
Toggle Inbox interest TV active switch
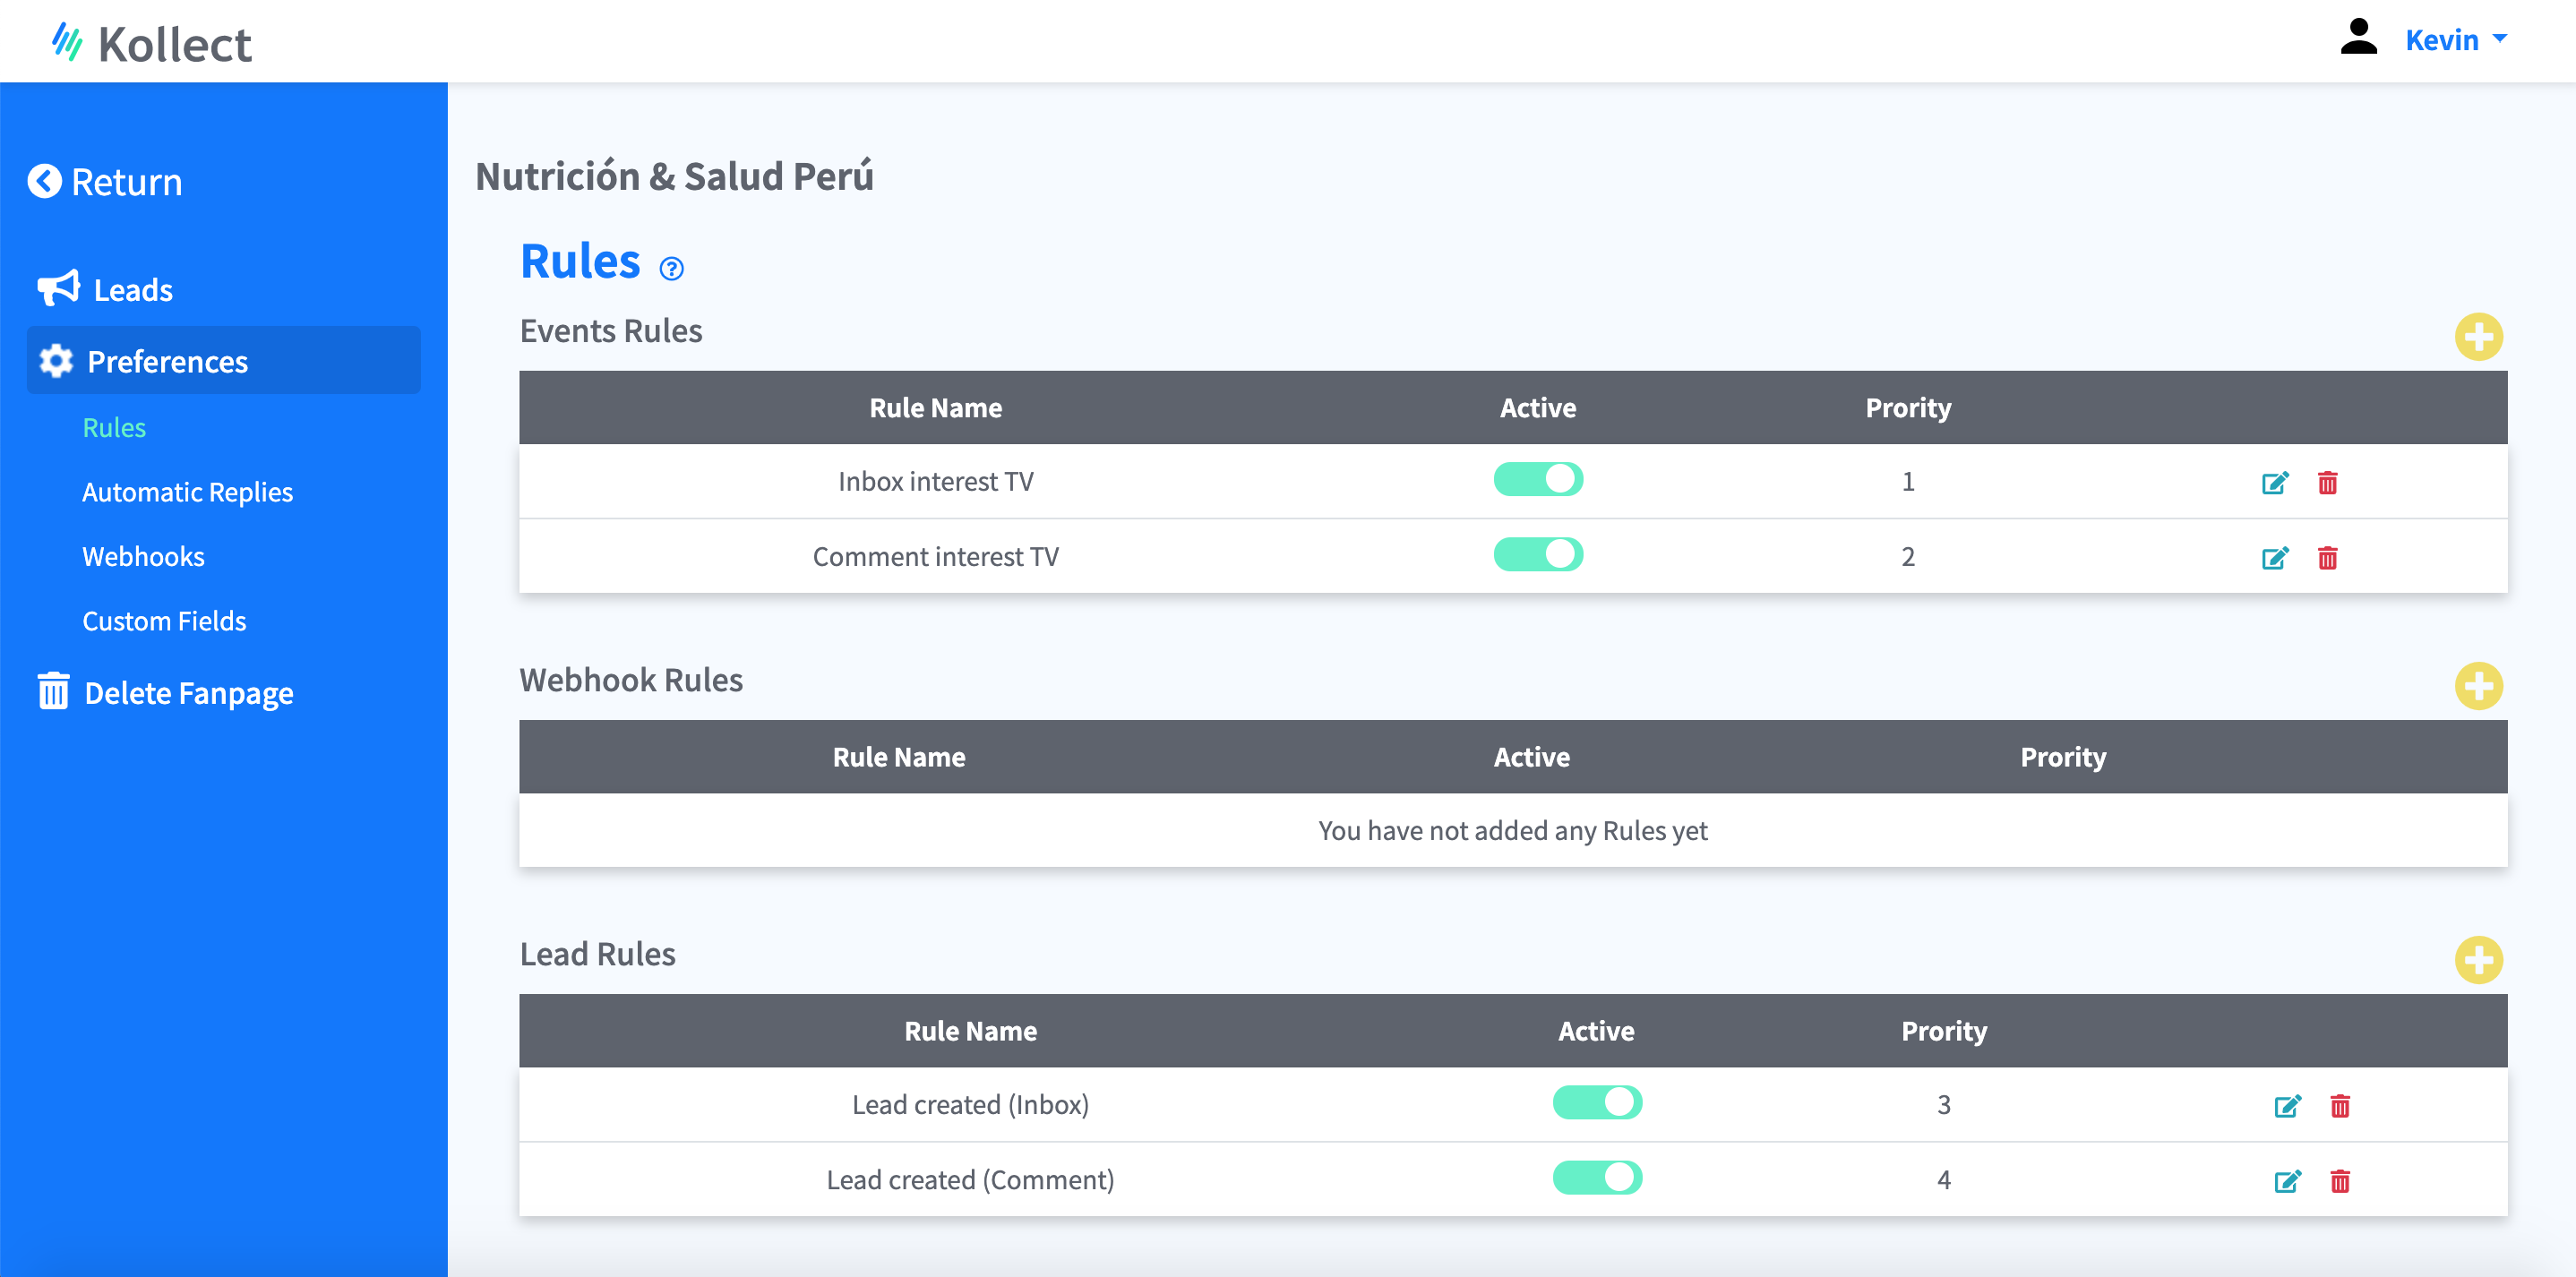coord(1537,480)
